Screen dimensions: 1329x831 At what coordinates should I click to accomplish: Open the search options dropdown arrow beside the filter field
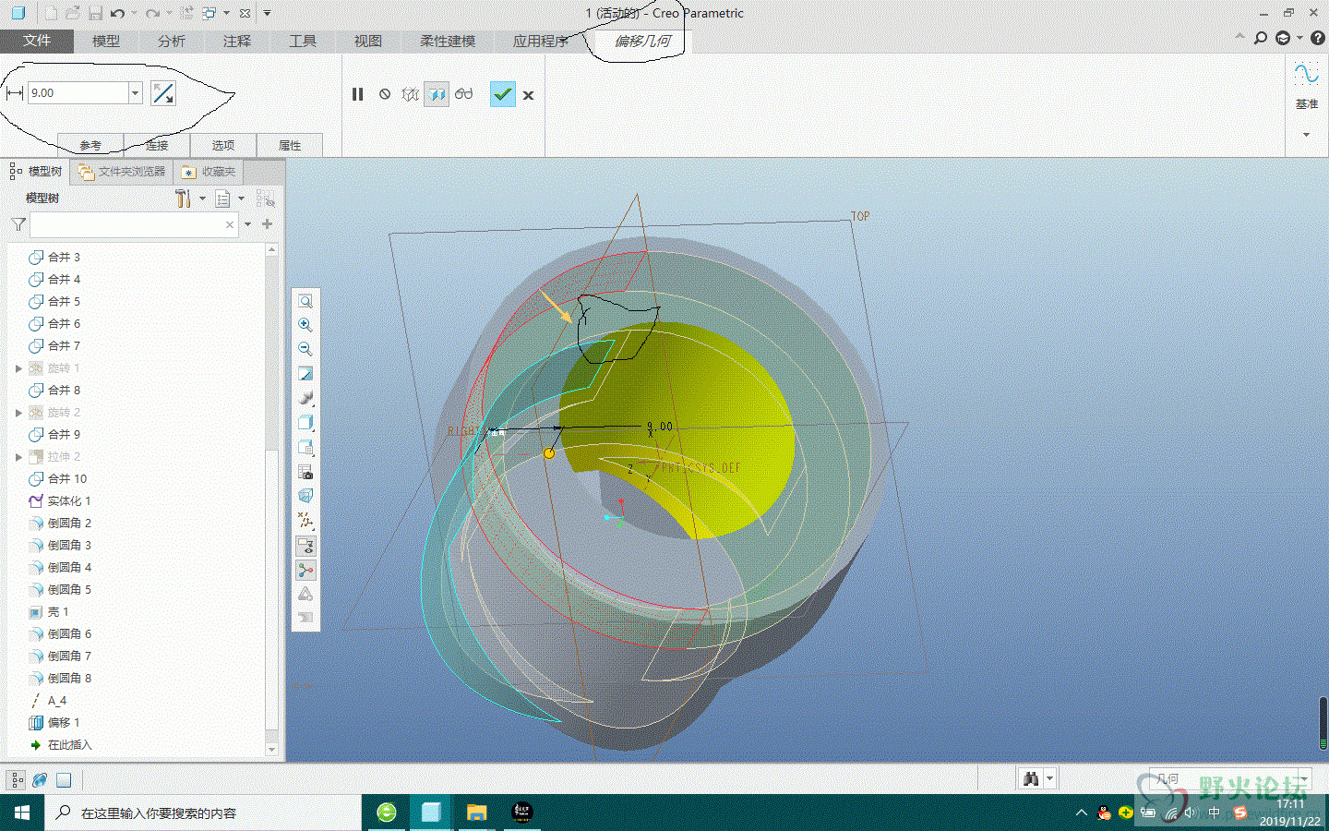[x=247, y=224]
